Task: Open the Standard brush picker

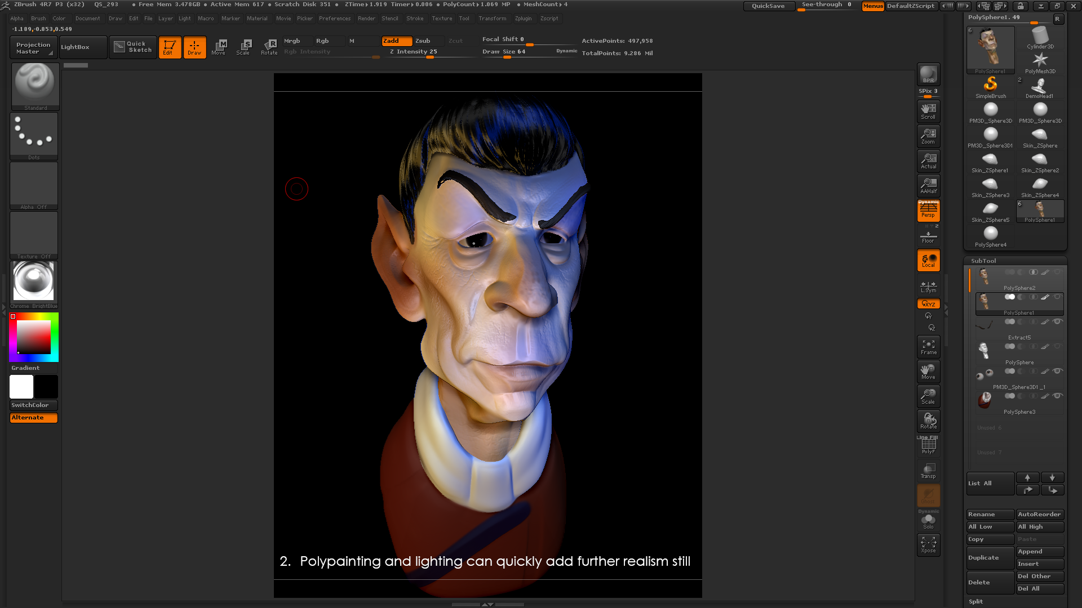Action: pos(35,86)
